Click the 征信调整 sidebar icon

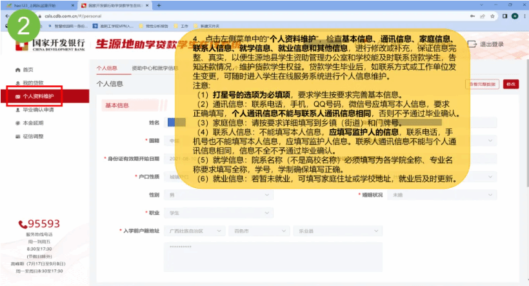(18, 136)
